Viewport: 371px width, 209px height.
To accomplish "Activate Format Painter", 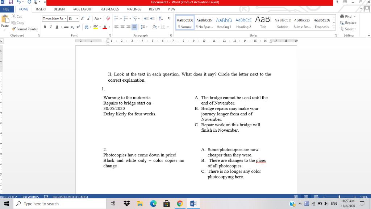I will 25,29.
